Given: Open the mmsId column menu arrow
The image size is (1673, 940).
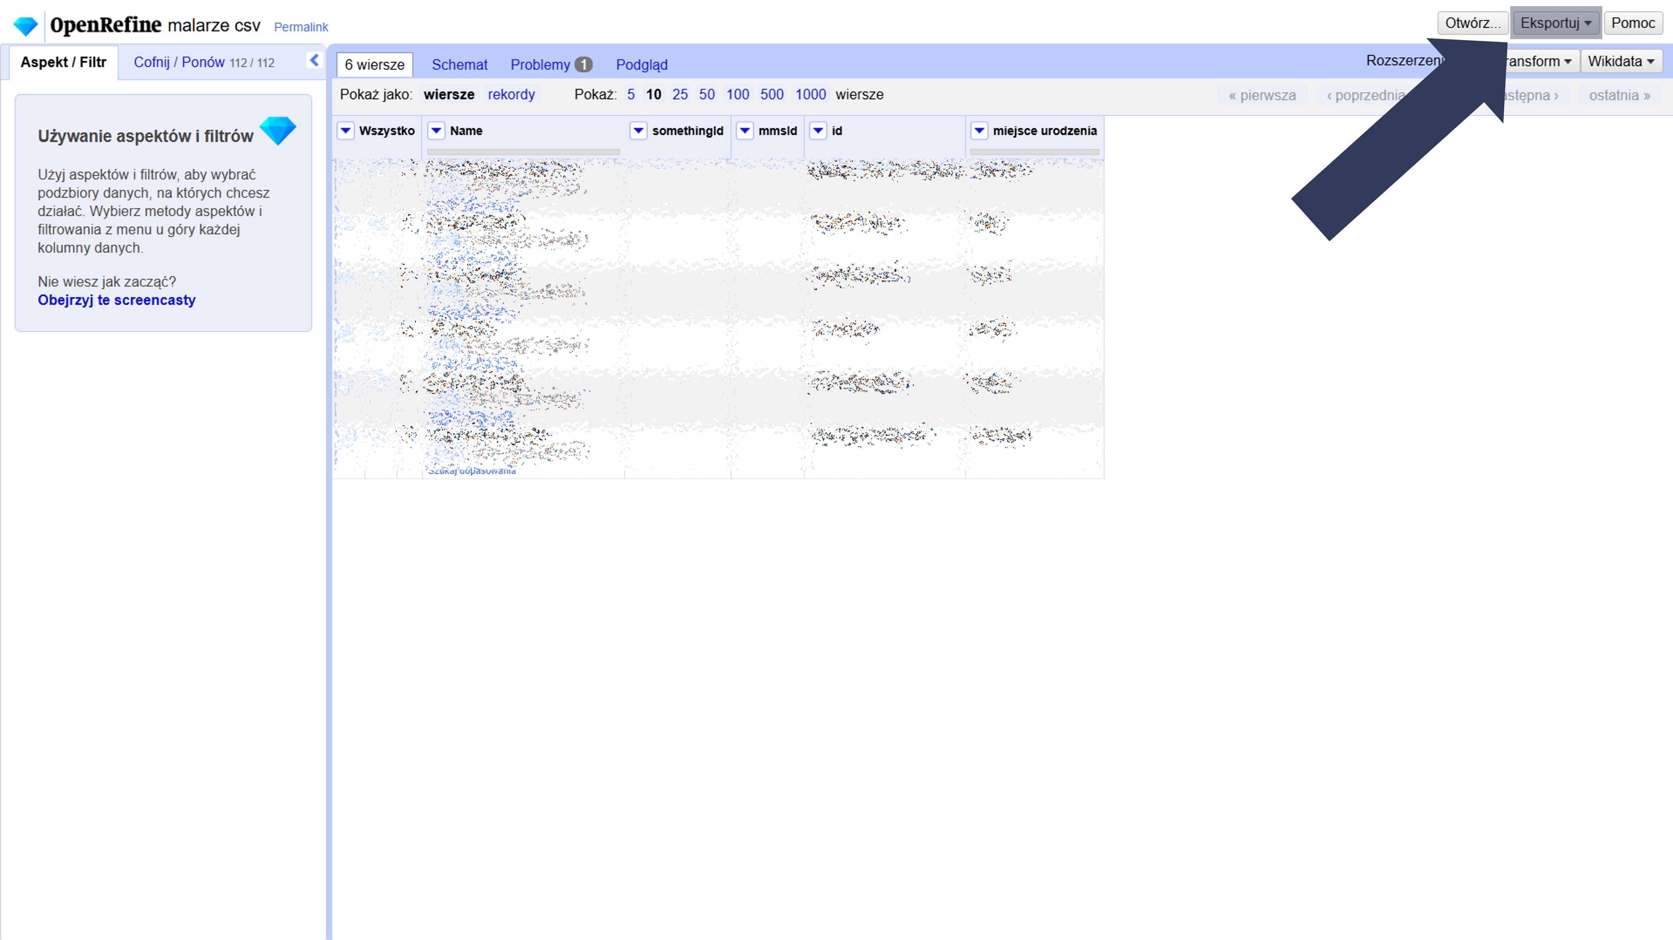Looking at the screenshot, I should [x=745, y=130].
